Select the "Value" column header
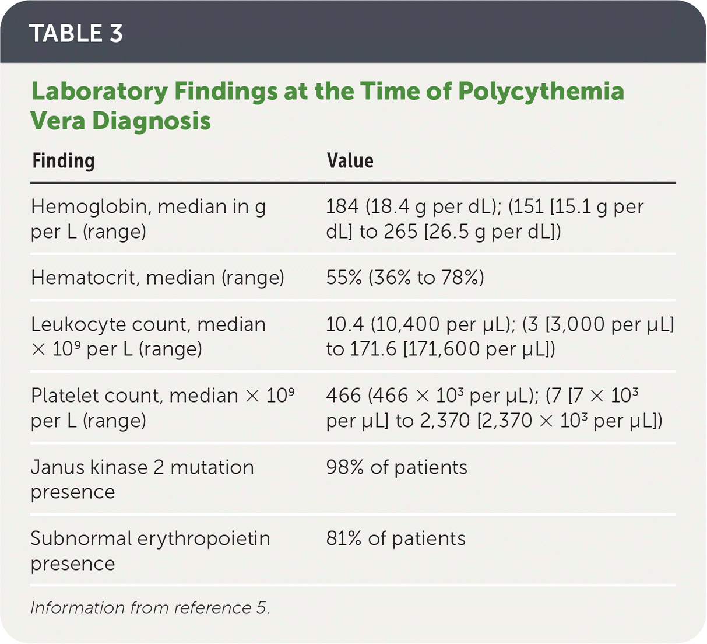This screenshot has height=644, width=707. click(x=350, y=161)
